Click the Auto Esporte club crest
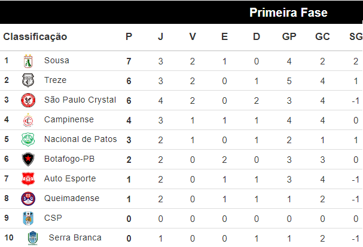 click(x=28, y=179)
